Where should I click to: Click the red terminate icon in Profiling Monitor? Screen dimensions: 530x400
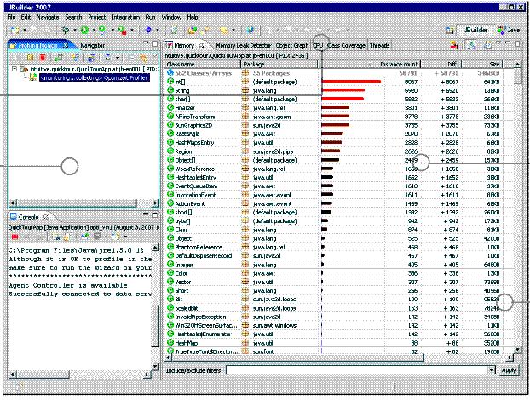(43, 58)
